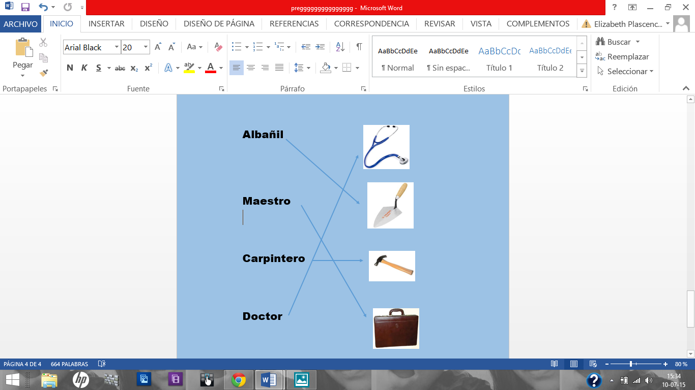The height and width of the screenshot is (390, 695).
Task: Save the document with floppy disk icon
Action: tap(25, 7)
